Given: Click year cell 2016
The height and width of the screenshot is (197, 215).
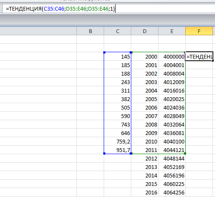Looking at the screenshot, I should click(144, 192).
